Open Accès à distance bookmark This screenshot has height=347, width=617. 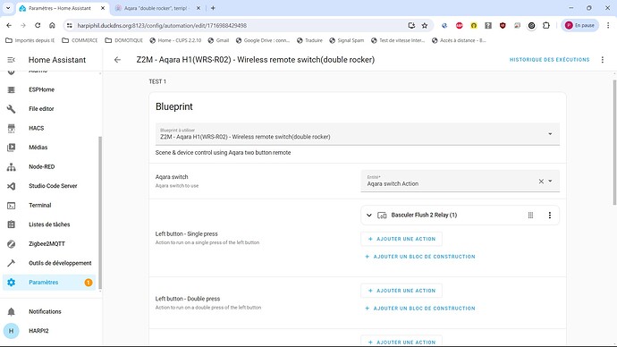click(459, 40)
